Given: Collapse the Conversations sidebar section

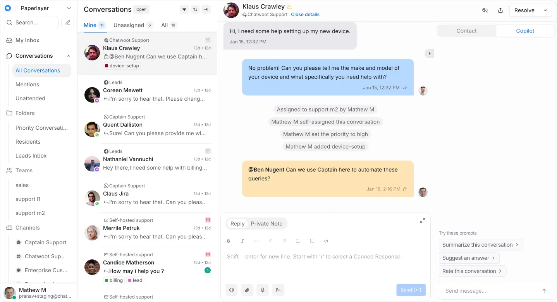Looking at the screenshot, I should click(x=69, y=56).
